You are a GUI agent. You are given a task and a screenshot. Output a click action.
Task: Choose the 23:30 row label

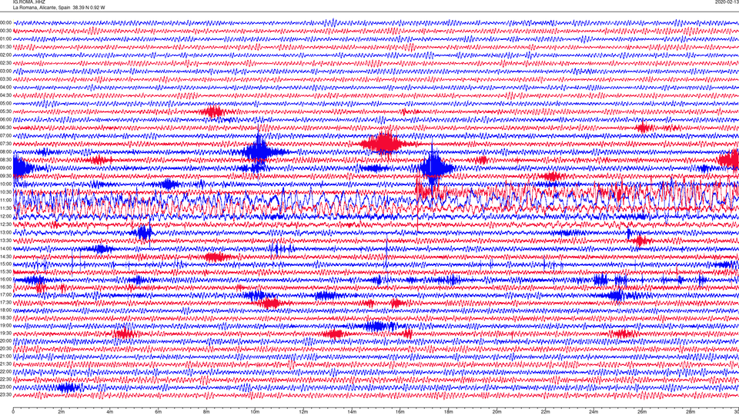point(5,395)
